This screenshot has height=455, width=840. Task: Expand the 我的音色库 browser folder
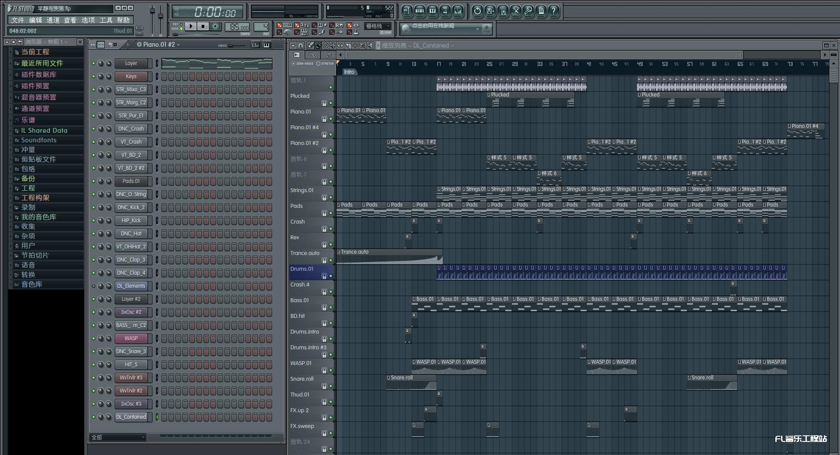pyautogui.click(x=48, y=217)
